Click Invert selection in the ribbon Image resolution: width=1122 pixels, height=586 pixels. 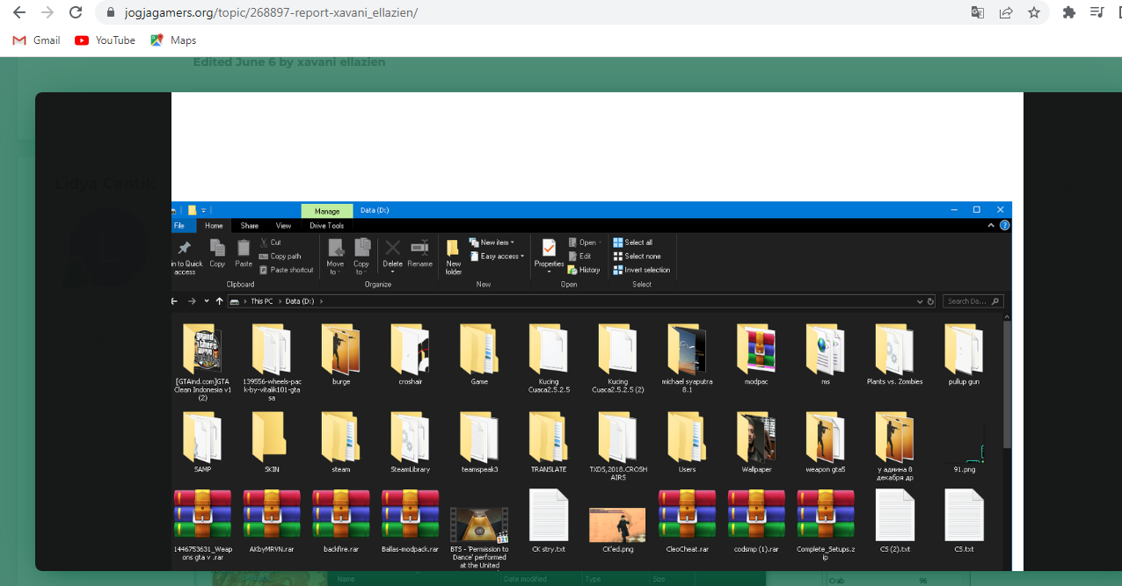642,270
